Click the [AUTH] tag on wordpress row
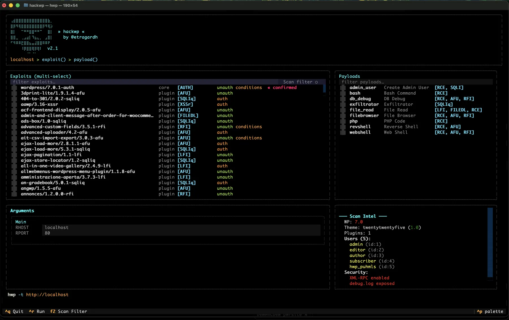 [185, 88]
